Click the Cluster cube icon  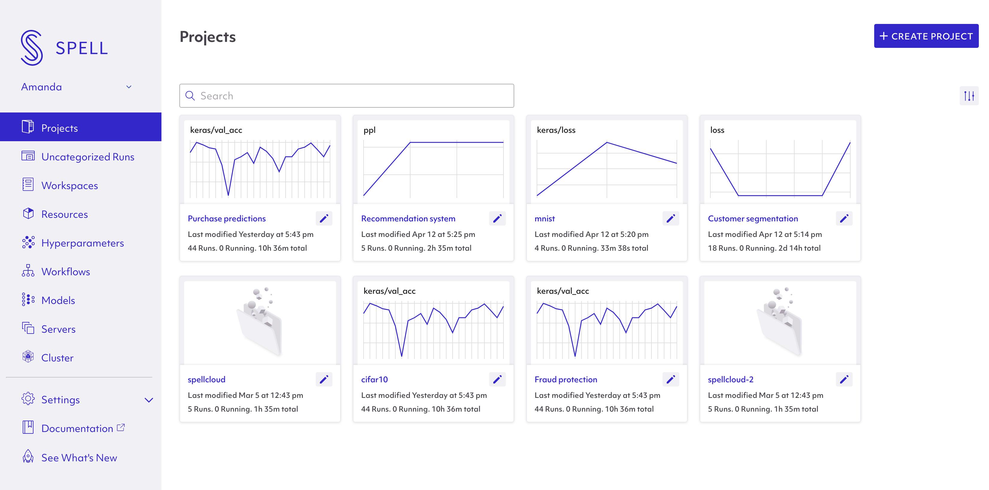28,357
